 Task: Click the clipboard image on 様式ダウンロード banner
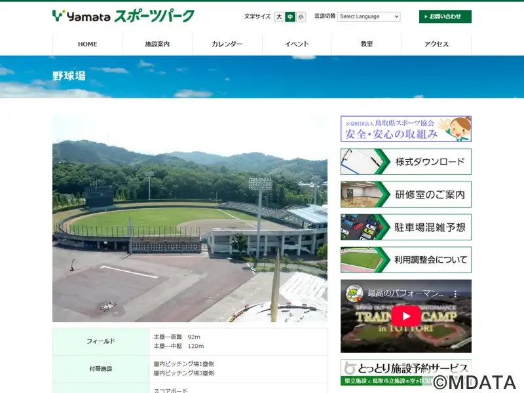pyautogui.click(x=362, y=162)
